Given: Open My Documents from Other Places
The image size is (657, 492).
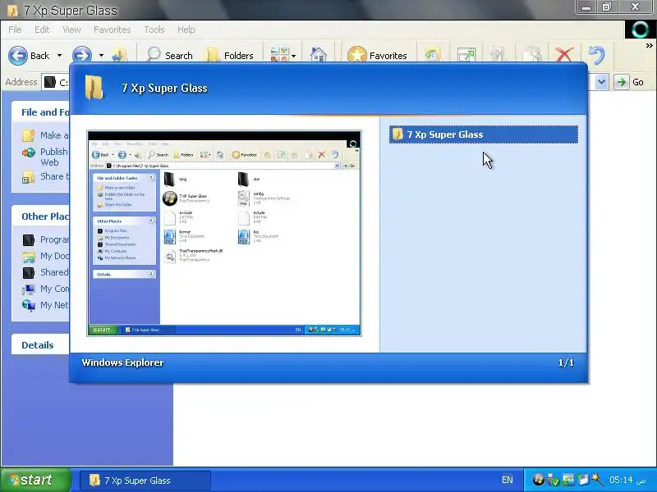Looking at the screenshot, I should click(x=45, y=256).
